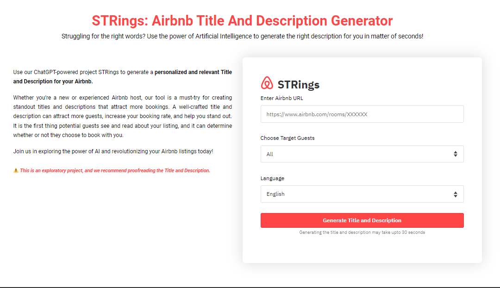Click the "Language" field label
Screen dimensions: 500x288
[272, 178]
